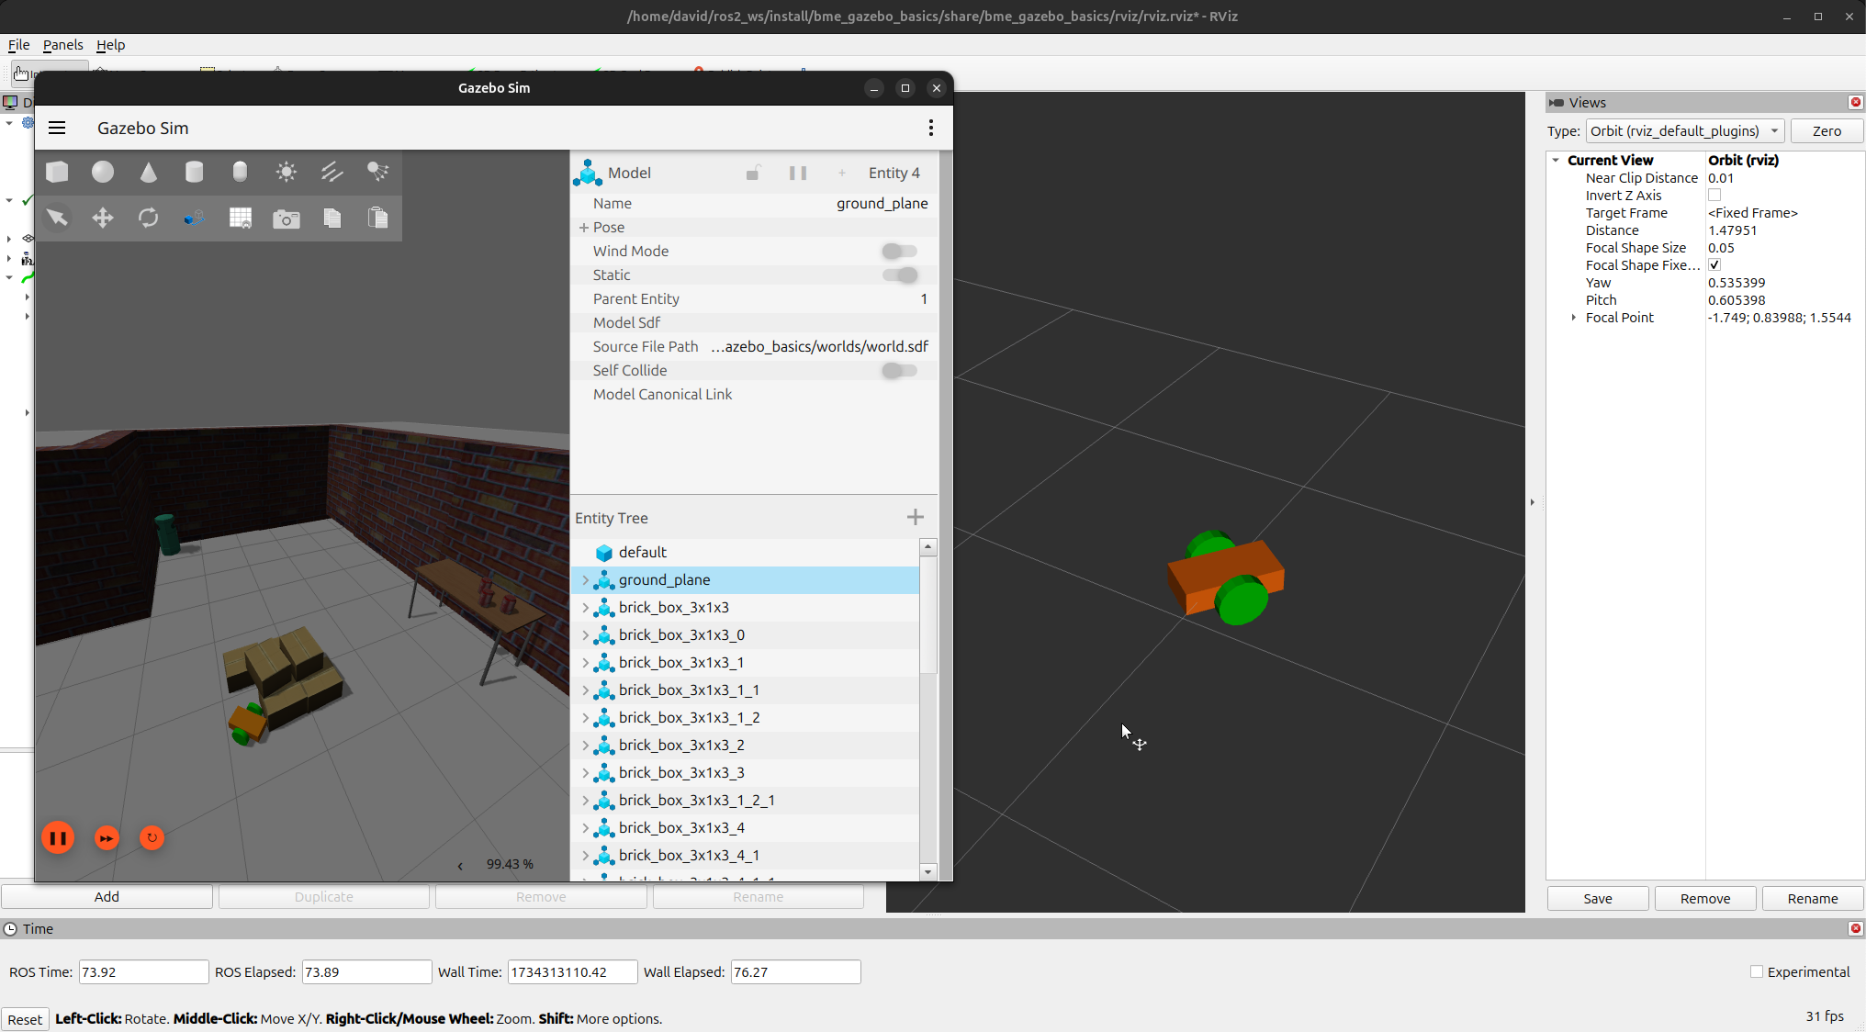Pause the Gazebo simulation
Viewport: 1866px width, 1032px height.
click(x=58, y=837)
